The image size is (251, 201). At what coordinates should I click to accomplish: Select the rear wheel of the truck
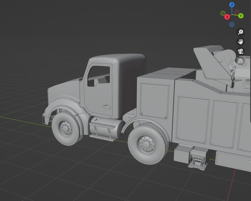click(148, 144)
